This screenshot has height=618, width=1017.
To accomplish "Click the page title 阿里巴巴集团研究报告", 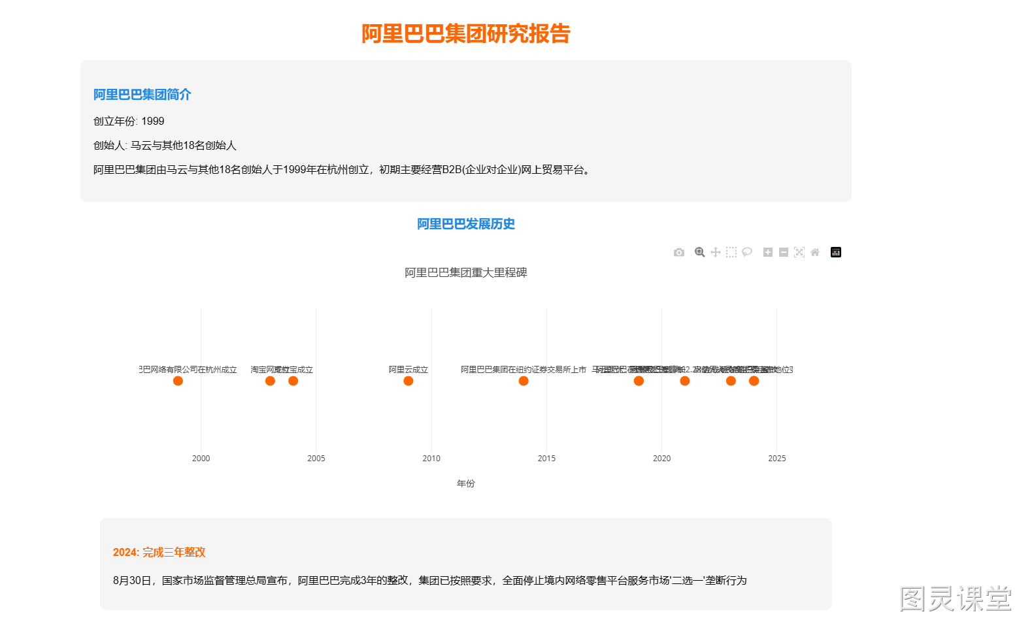I will point(466,33).
